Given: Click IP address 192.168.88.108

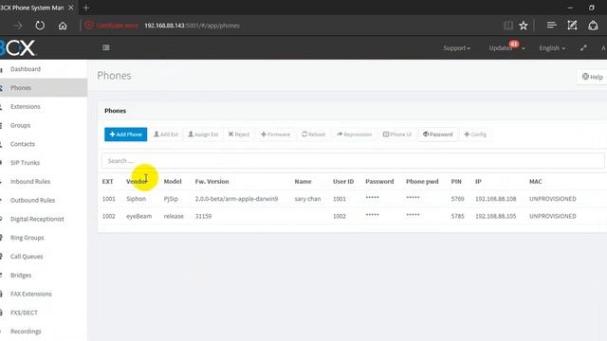Looking at the screenshot, I should pos(495,199).
